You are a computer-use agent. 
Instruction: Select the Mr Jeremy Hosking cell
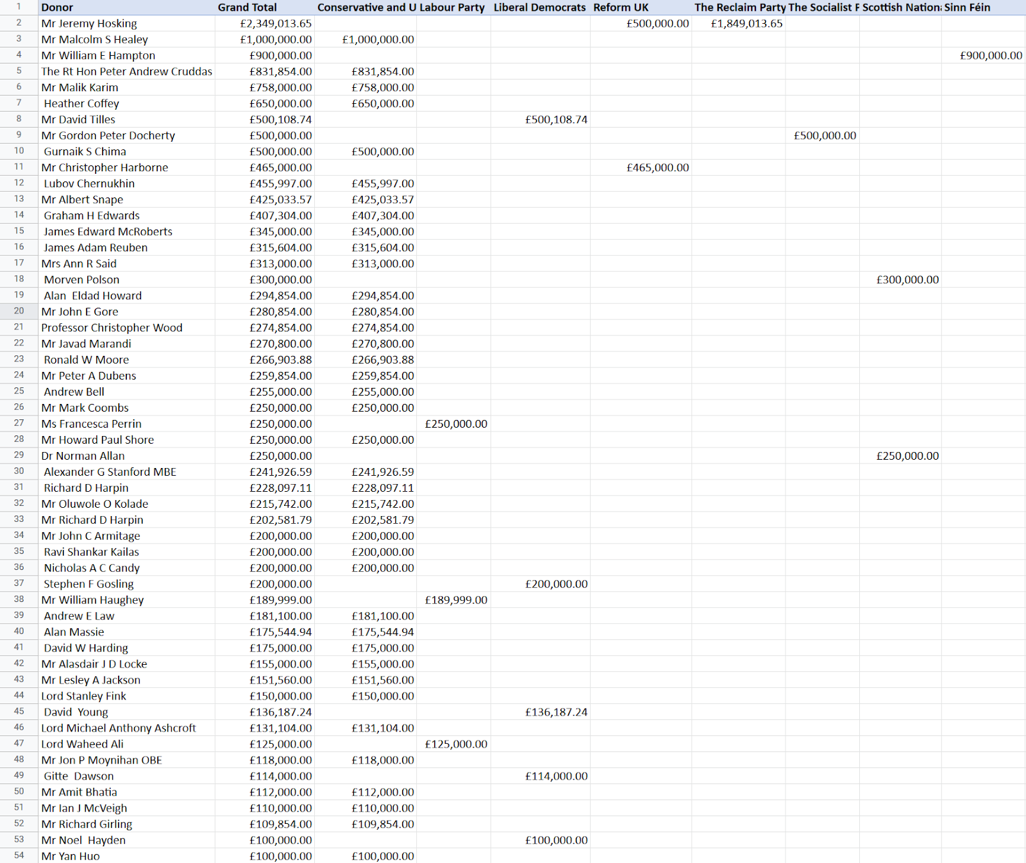126,24
